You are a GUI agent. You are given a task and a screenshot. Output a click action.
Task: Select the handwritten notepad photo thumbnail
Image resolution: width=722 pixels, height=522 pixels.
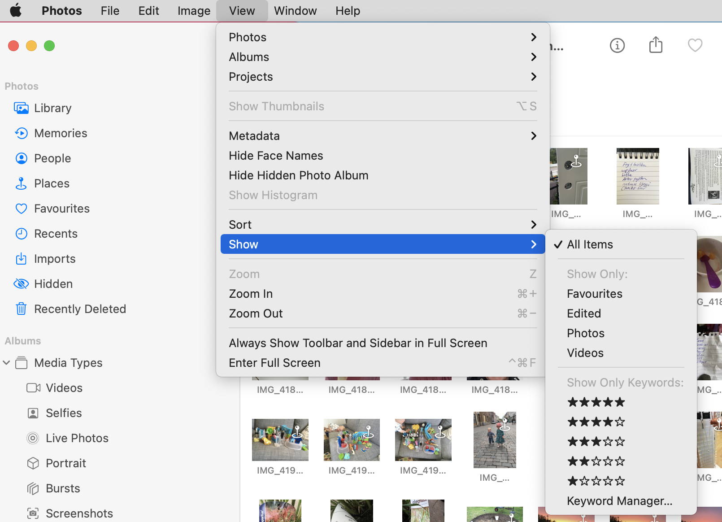tap(638, 176)
